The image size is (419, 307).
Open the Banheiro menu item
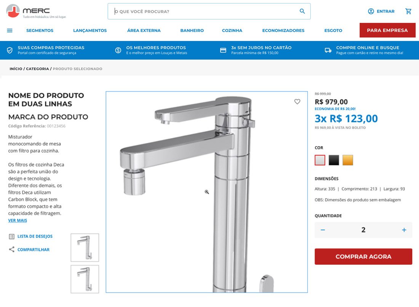[x=192, y=30]
